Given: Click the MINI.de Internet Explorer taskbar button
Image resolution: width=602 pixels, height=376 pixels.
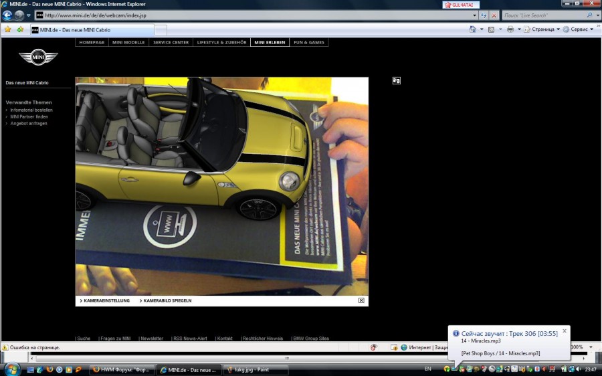Looking at the screenshot, I should tap(189, 370).
